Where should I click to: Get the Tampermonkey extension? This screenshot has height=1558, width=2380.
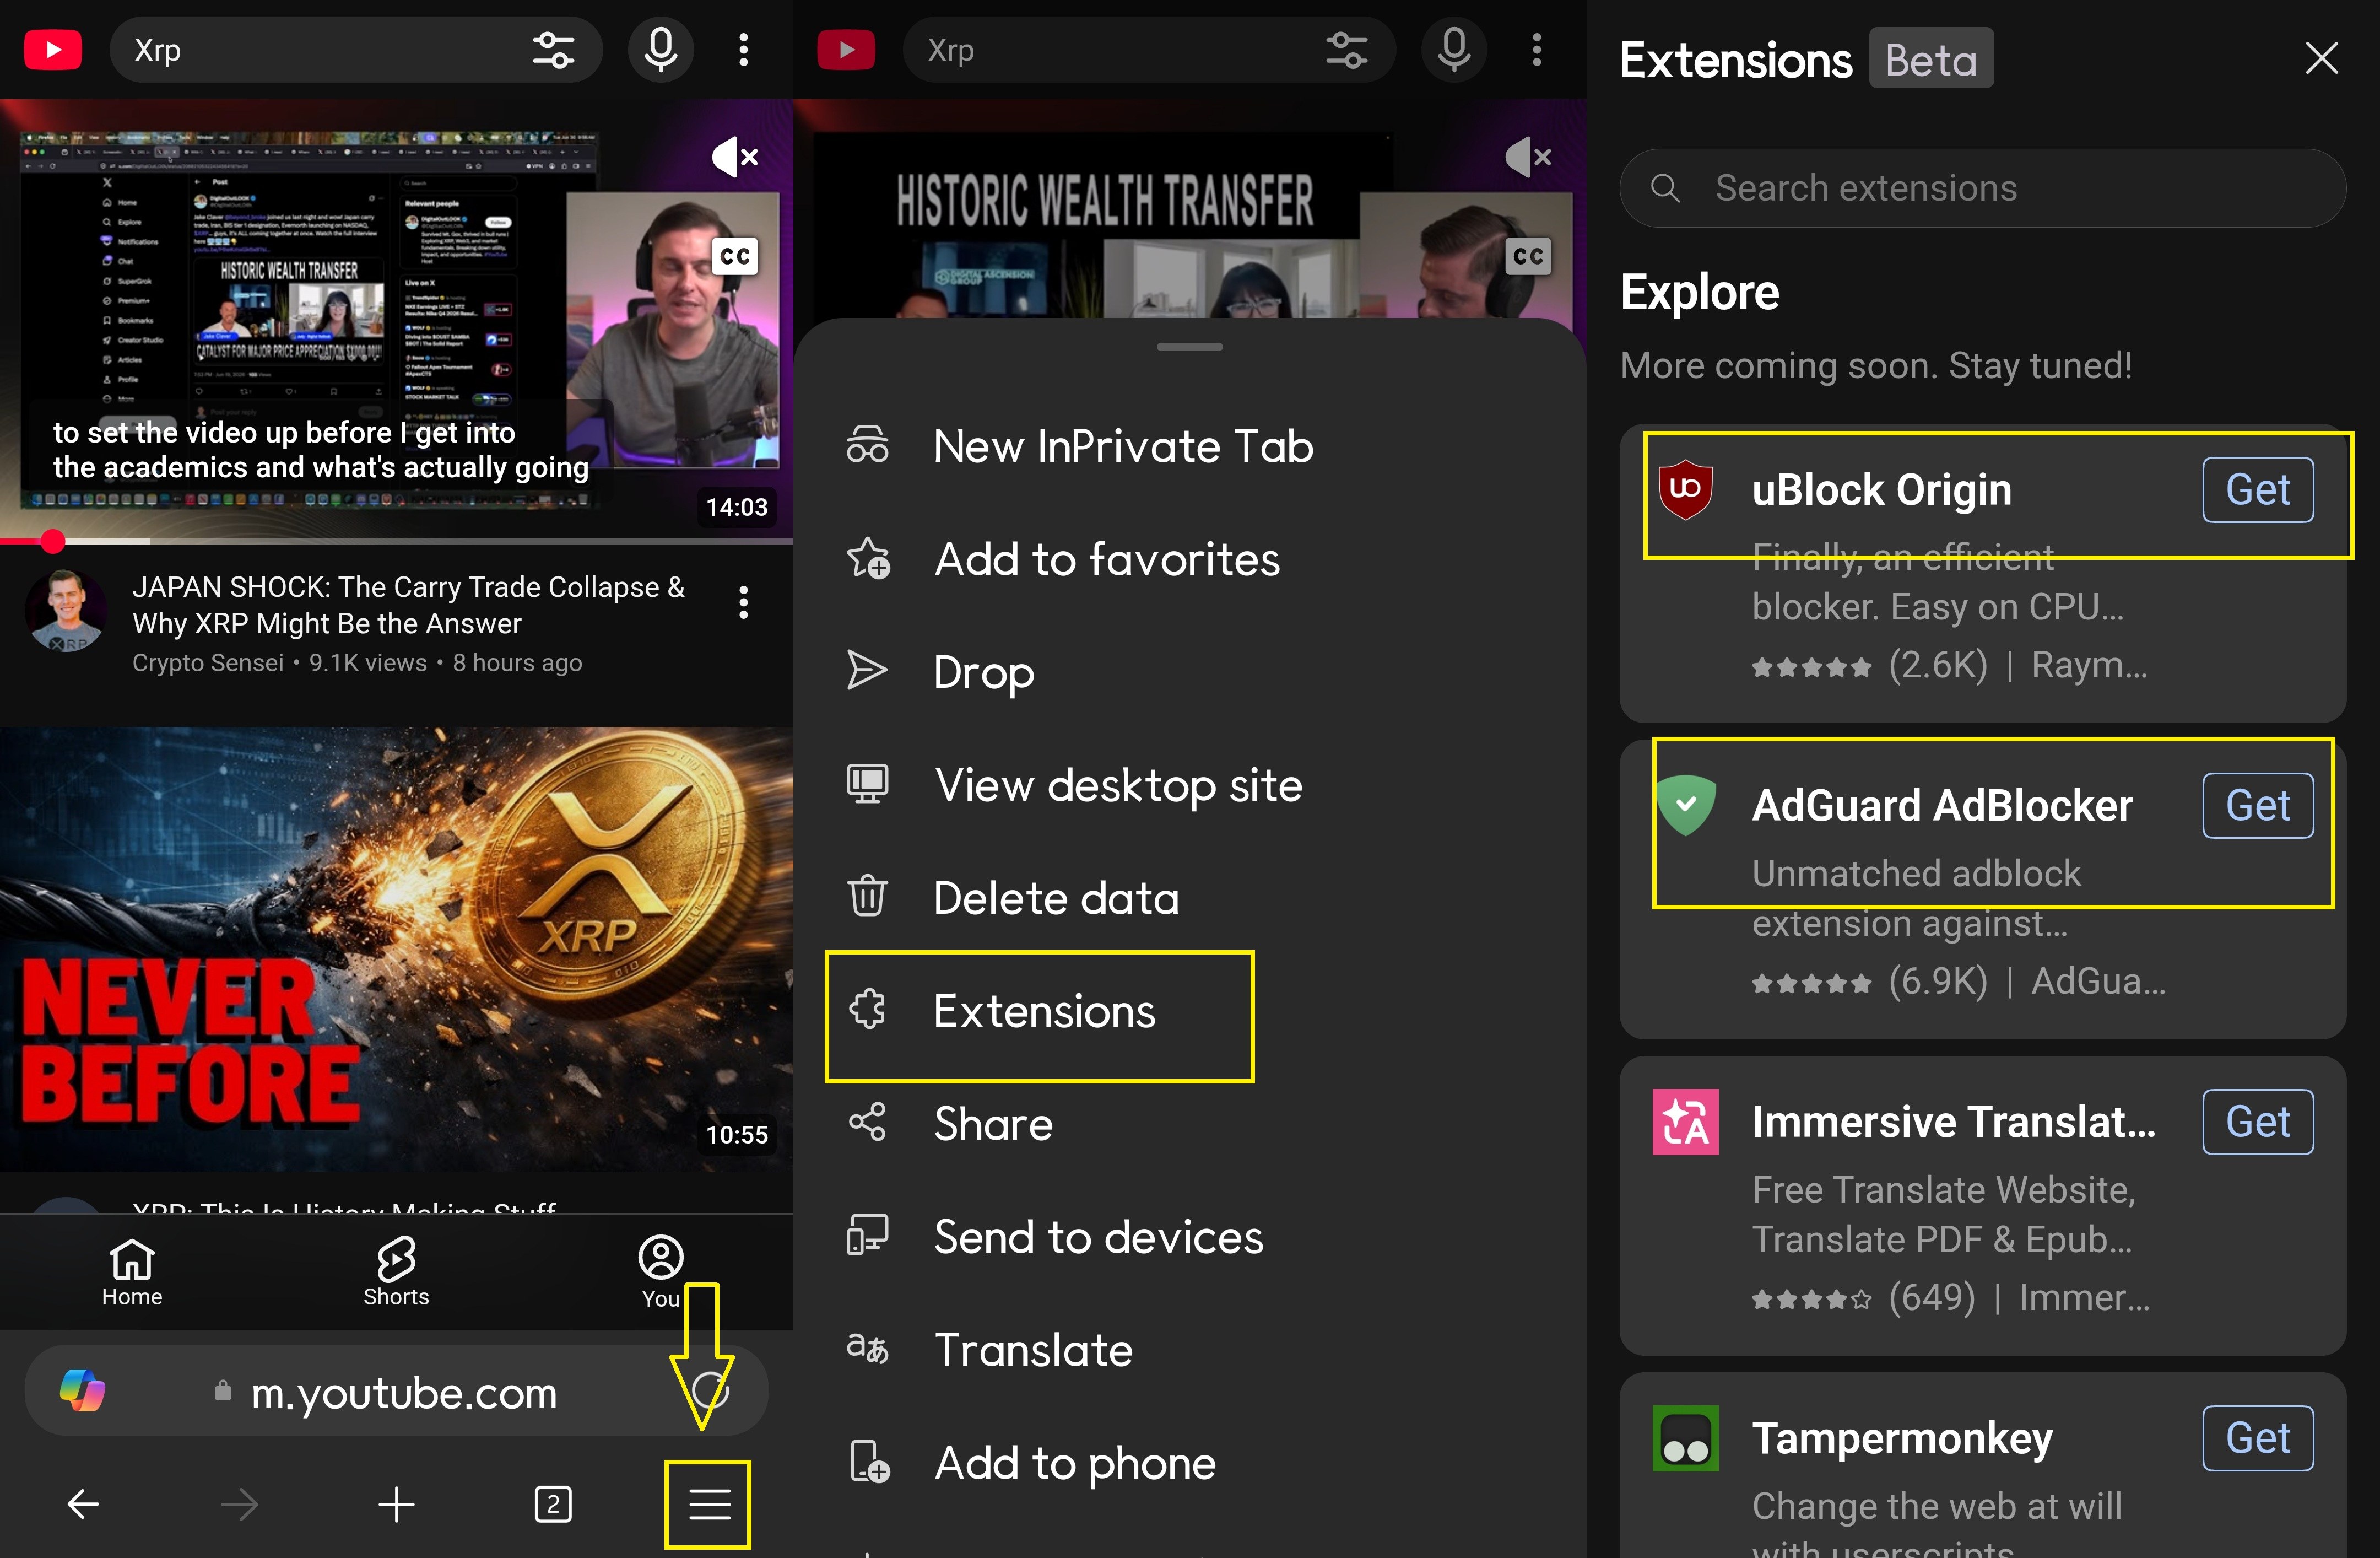tap(2258, 1438)
